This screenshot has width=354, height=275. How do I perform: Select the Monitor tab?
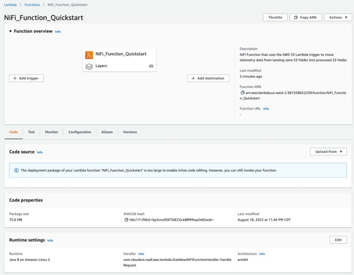click(x=51, y=132)
